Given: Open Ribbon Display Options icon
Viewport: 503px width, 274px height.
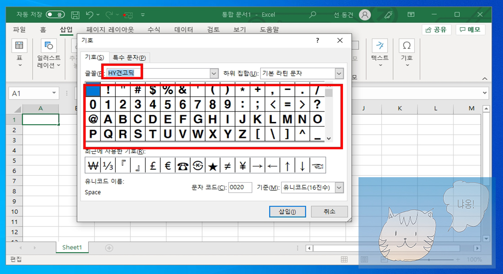Looking at the screenshot, I should click(411, 15).
